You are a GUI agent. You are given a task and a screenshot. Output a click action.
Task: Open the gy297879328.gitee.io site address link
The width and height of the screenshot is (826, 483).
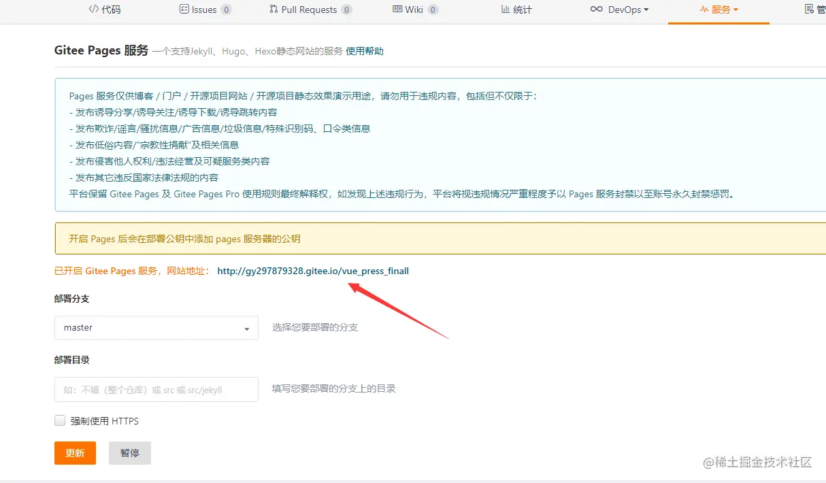pos(313,271)
